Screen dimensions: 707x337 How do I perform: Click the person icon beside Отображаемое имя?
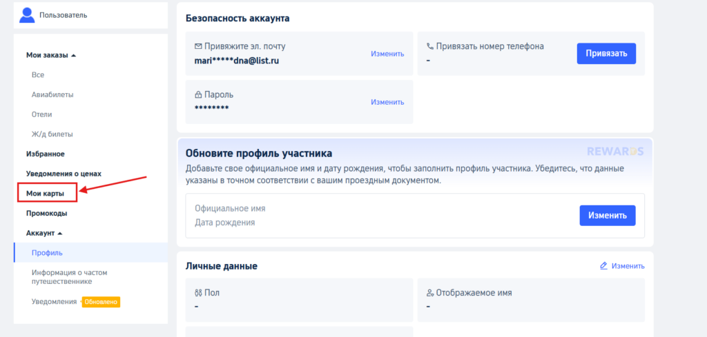click(430, 293)
